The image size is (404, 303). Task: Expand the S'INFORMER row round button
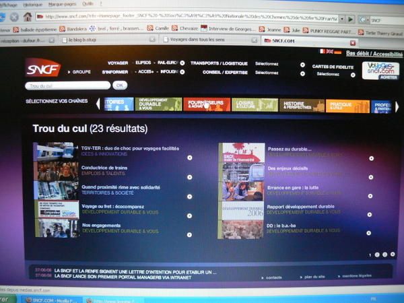click(182, 72)
